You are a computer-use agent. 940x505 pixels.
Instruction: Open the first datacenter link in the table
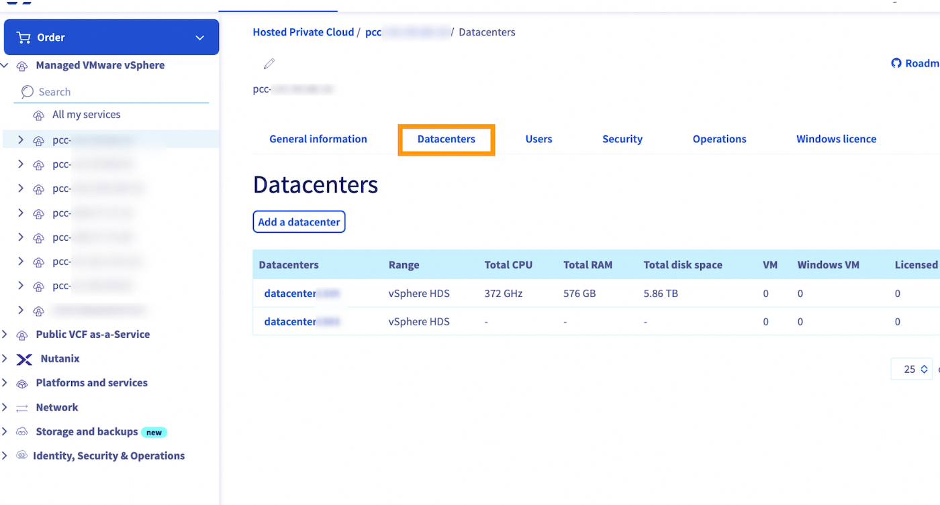pos(290,293)
